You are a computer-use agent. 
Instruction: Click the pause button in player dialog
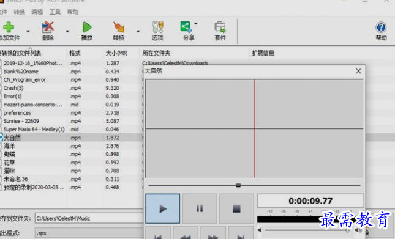tap(200, 208)
